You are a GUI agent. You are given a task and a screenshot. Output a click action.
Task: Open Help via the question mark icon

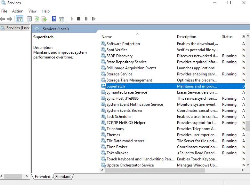tap(54, 19)
